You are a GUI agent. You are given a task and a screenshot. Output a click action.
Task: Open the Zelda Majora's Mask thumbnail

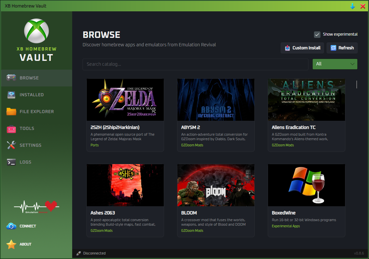[x=125, y=100]
